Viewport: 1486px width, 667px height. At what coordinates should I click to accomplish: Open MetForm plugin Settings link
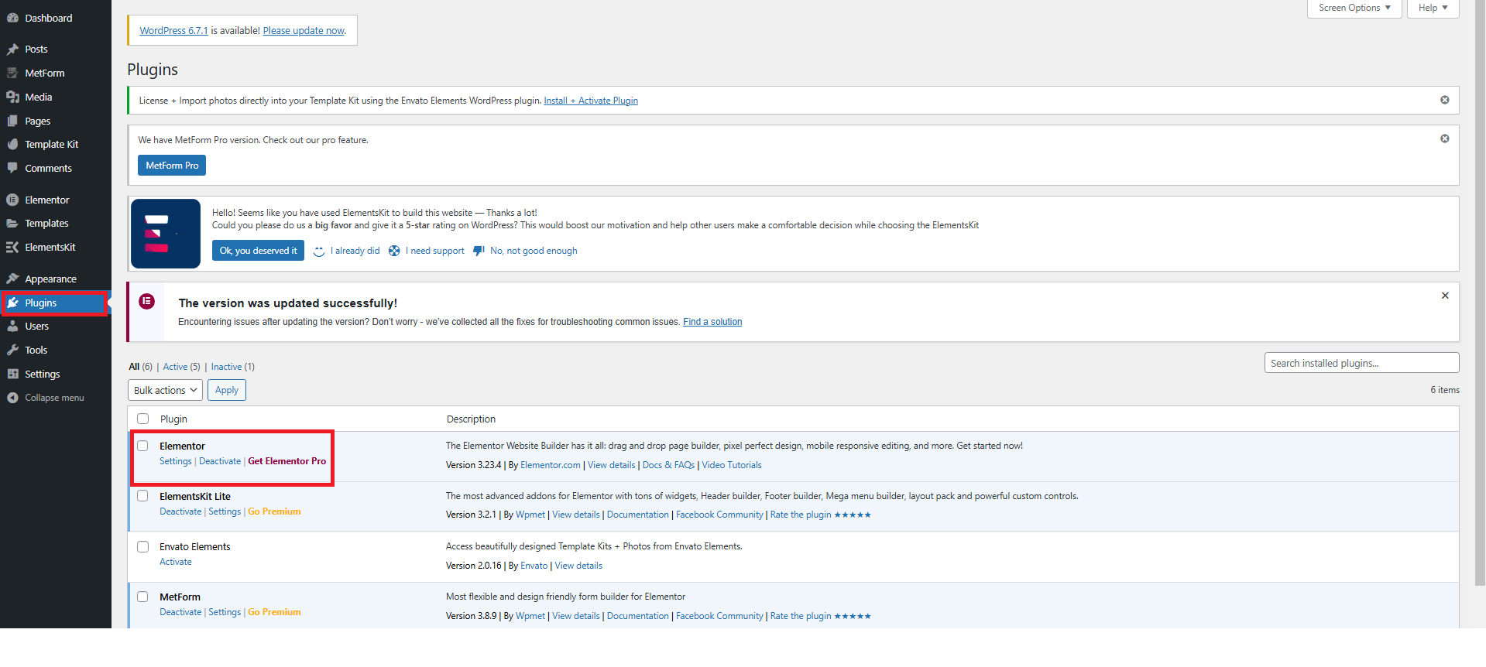[225, 612]
